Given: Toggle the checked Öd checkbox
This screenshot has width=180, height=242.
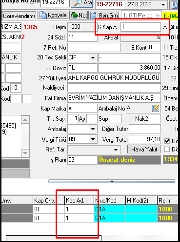Looking at the screenshot, I should (167, 141).
